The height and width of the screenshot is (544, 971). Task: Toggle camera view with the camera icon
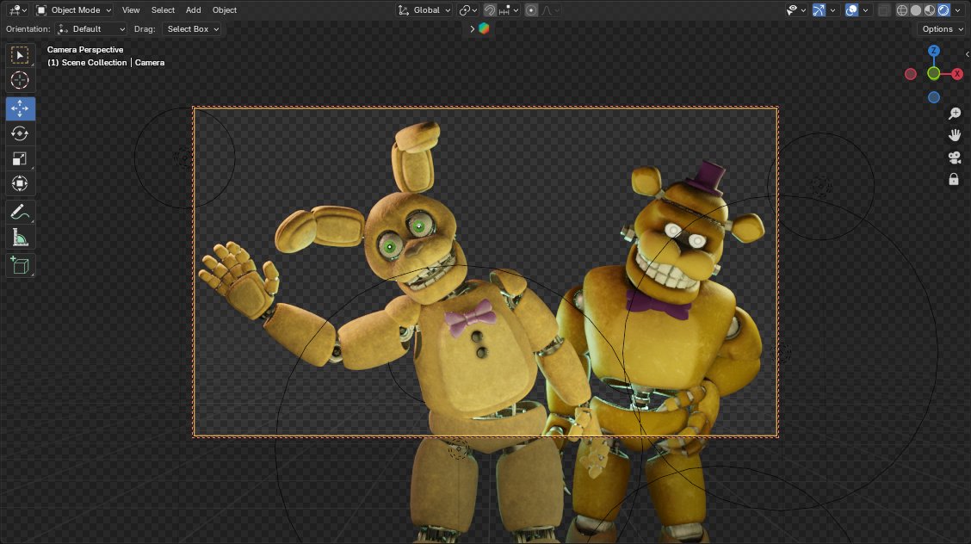tap(955, 158)
